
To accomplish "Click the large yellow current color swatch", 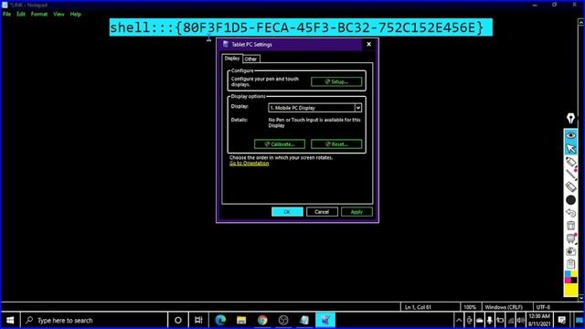I will pyautogui.click(x=570, y=290).
